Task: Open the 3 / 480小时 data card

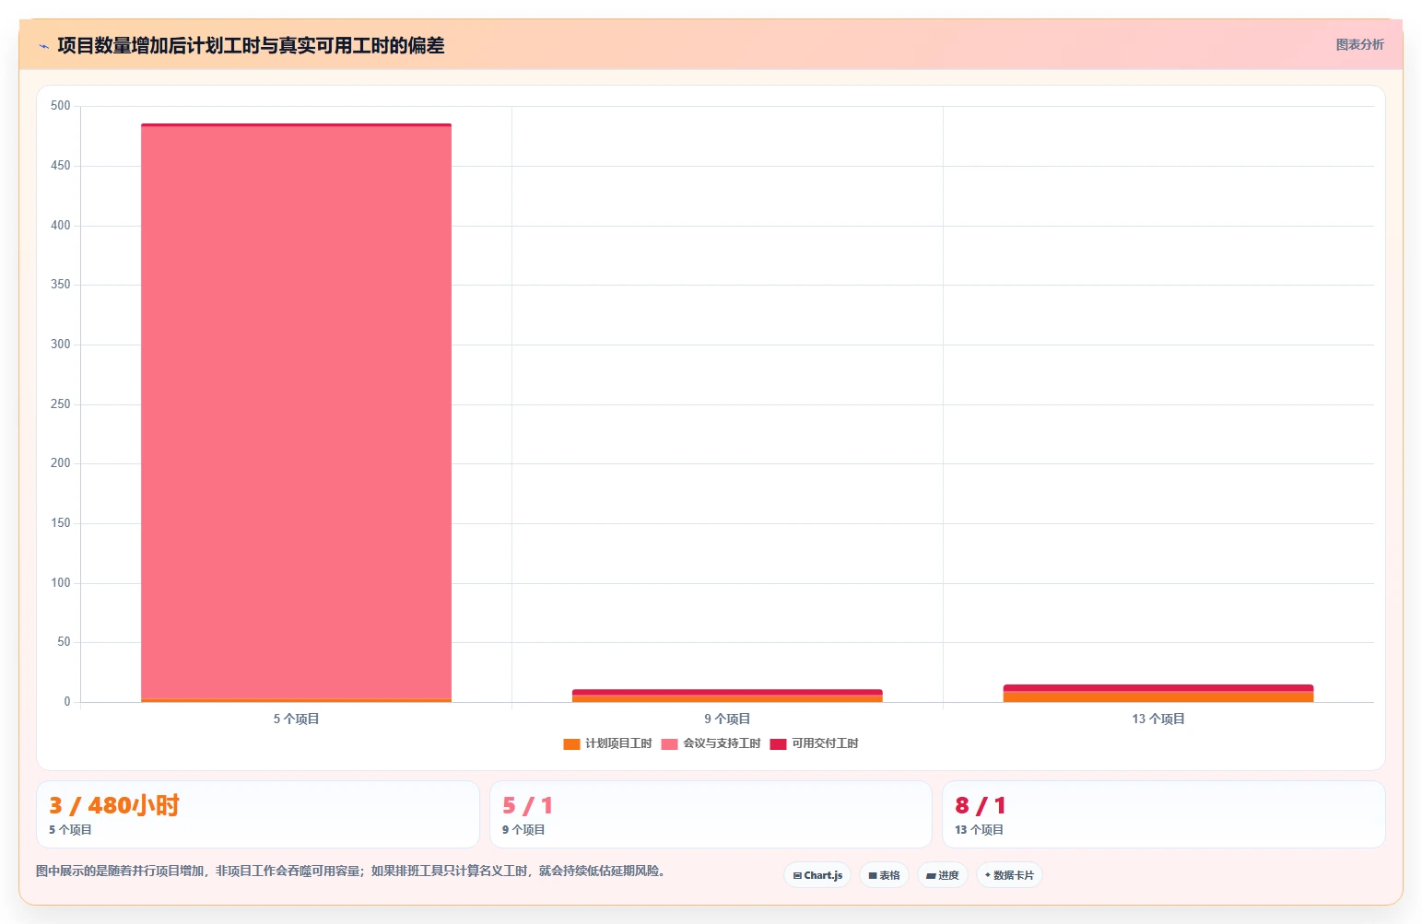Action: 258,814
